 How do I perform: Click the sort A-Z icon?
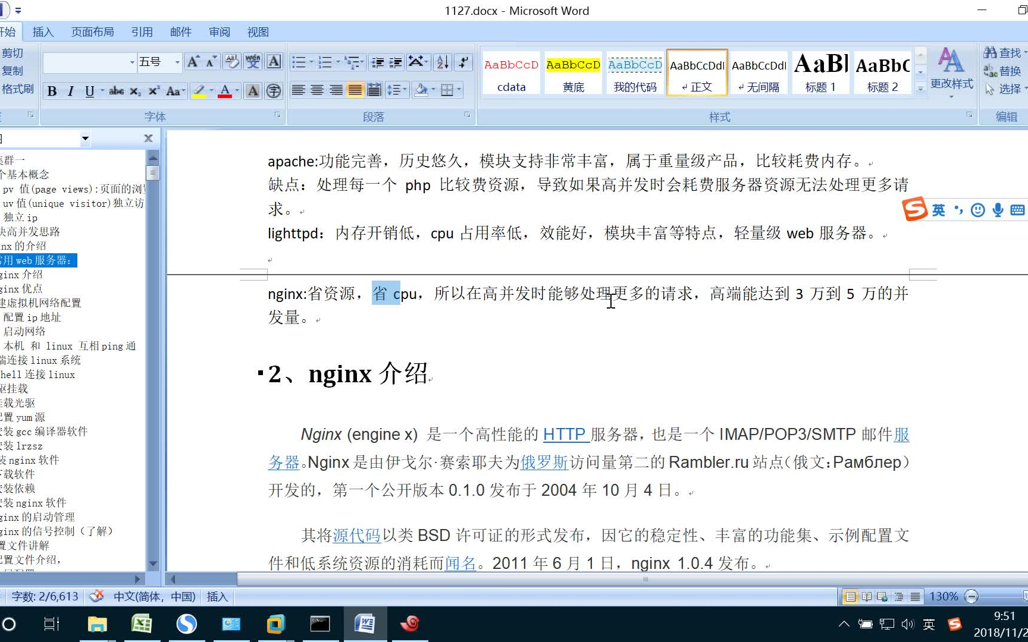click(442, 62)
